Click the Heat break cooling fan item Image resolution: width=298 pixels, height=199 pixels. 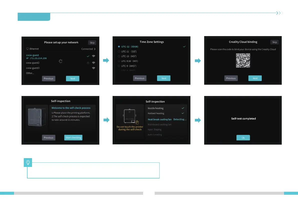tap(160, 119)
